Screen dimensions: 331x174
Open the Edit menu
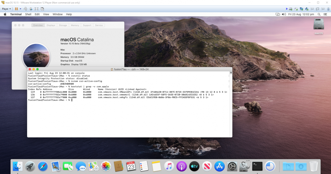[37, 14]
